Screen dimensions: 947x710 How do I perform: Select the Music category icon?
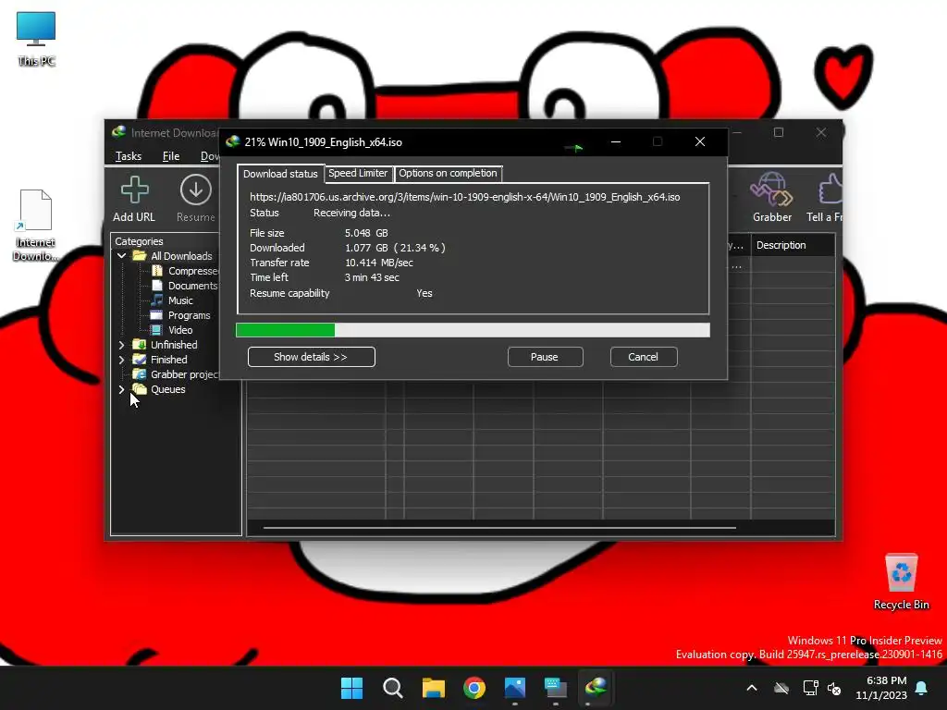tap(157, 300)
